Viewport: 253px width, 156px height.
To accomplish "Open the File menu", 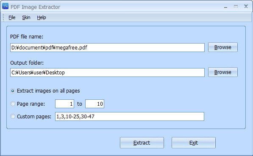I will pyautogui.click(x=12, y=17).
